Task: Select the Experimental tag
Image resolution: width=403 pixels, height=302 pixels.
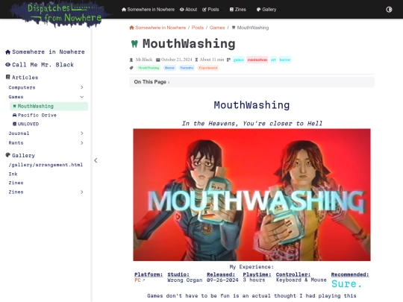Action: point(208,68)
